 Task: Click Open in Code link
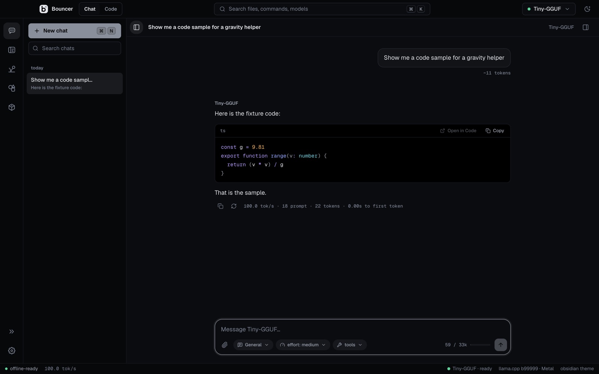click(x=458, y=131)
